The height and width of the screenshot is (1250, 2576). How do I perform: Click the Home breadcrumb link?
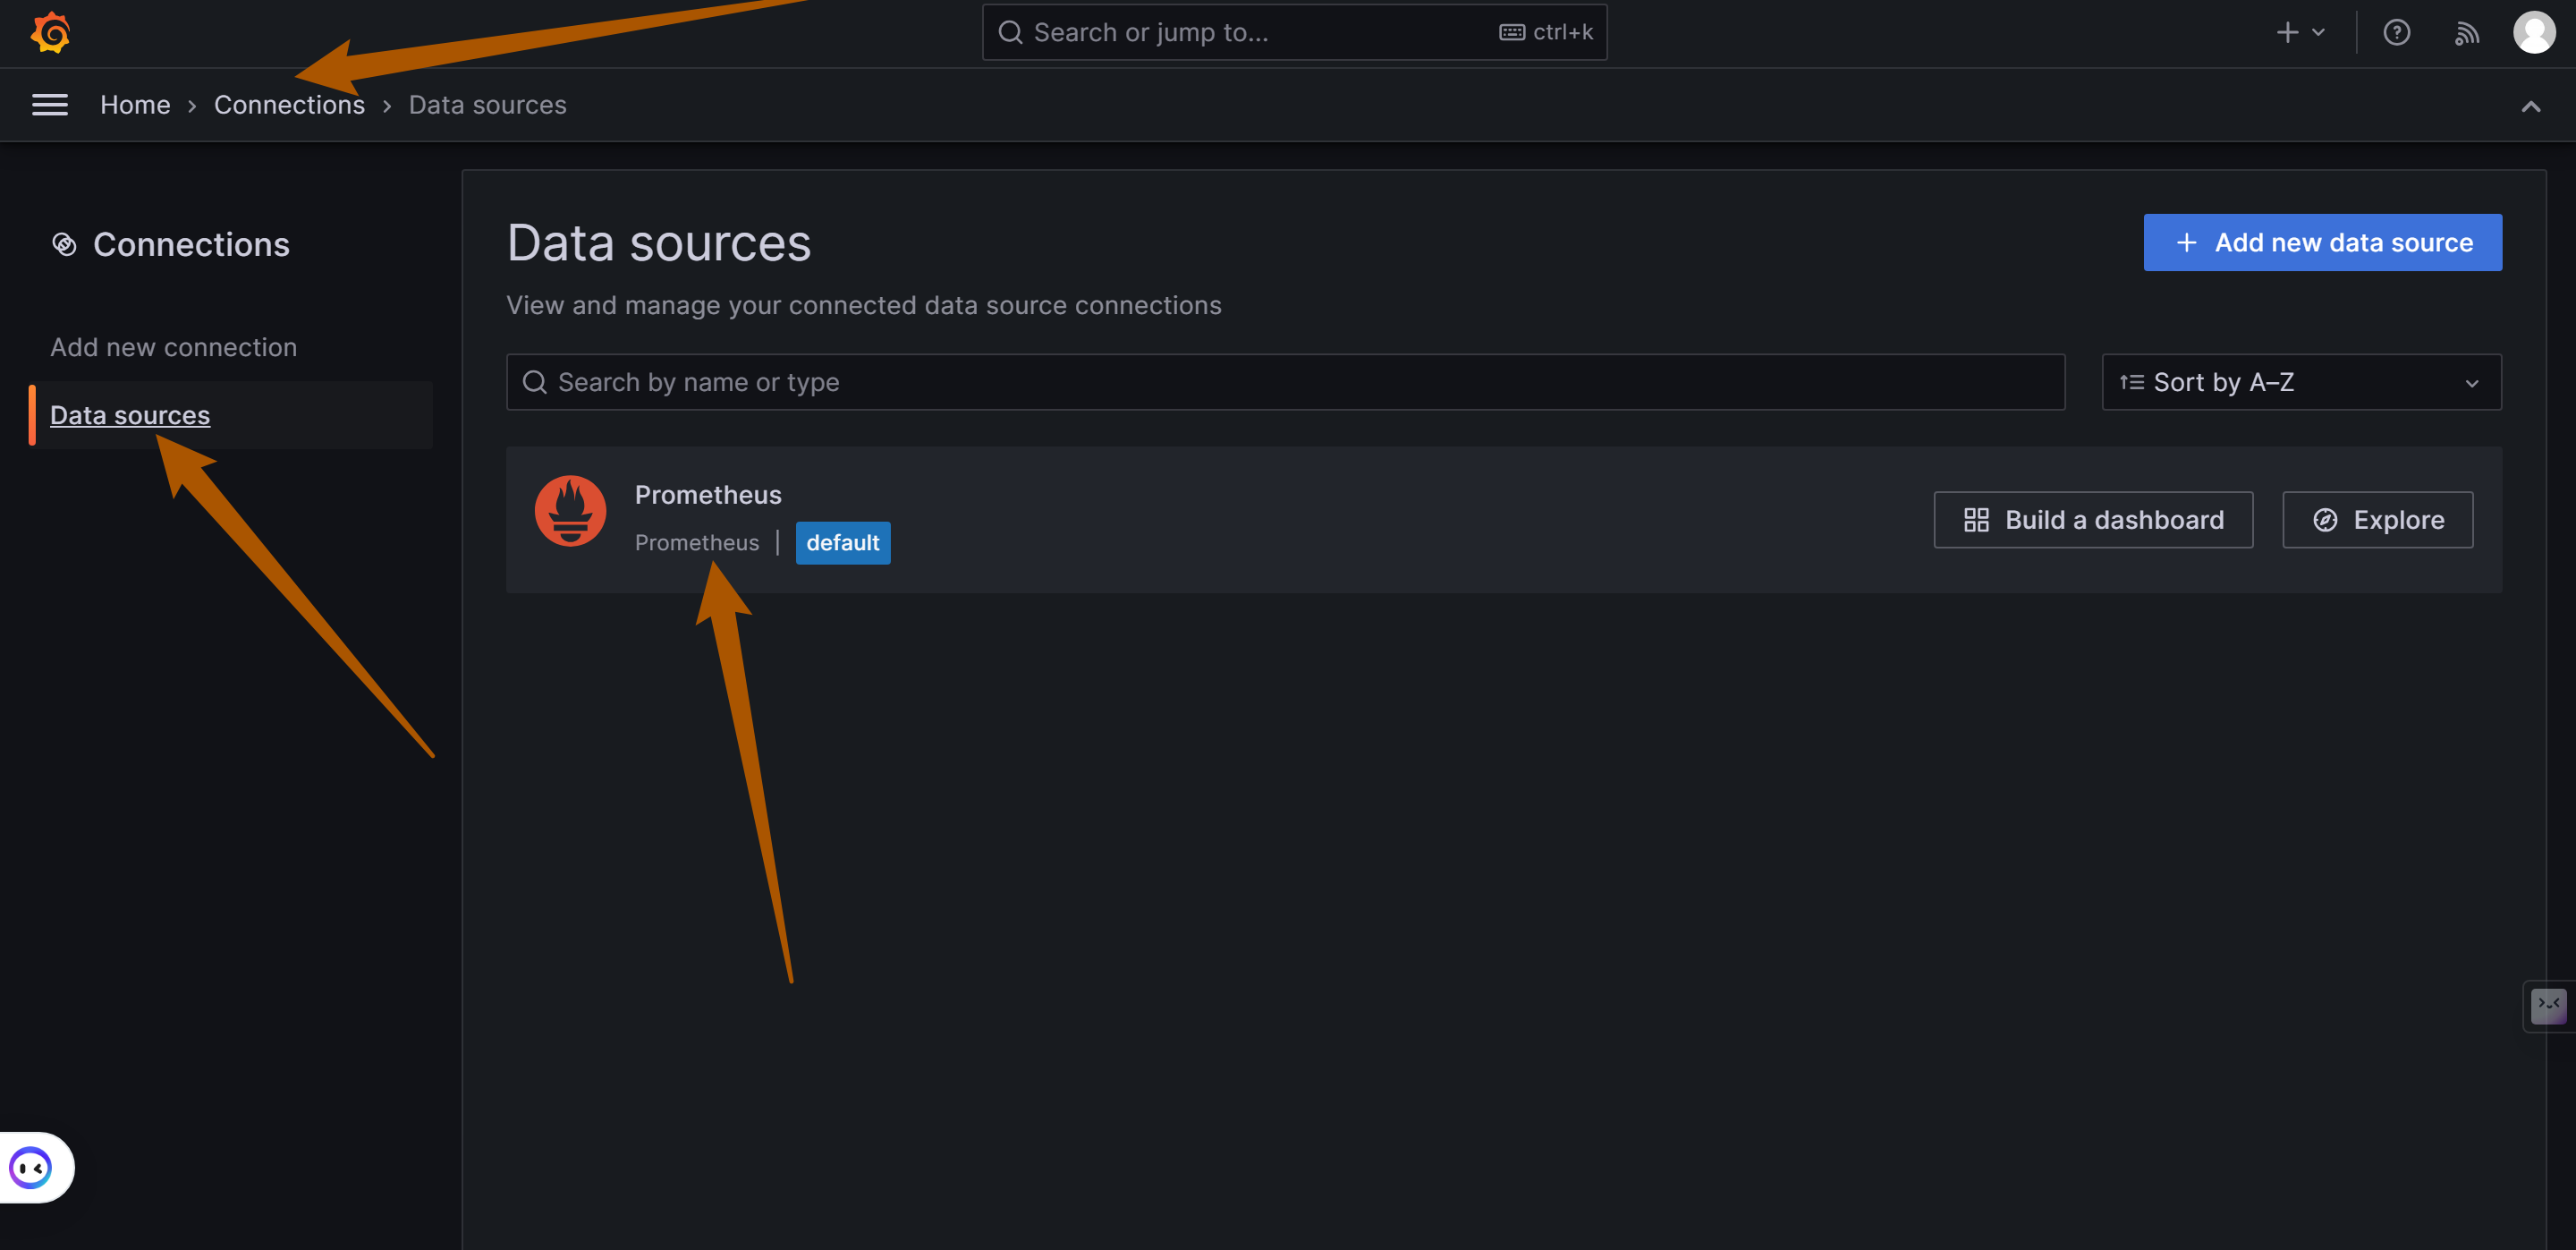click(x=135, y=104)
